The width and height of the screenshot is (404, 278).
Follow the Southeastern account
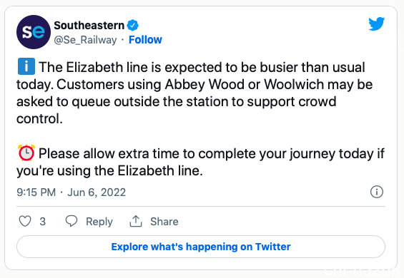click(x=145, y=40)
